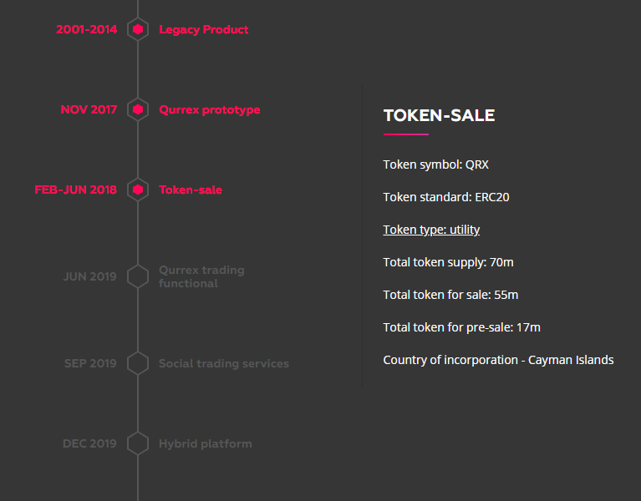Click the TOKEN-SALE heading
This screenshot has height=501, width=641.
(x=439, y=115)
